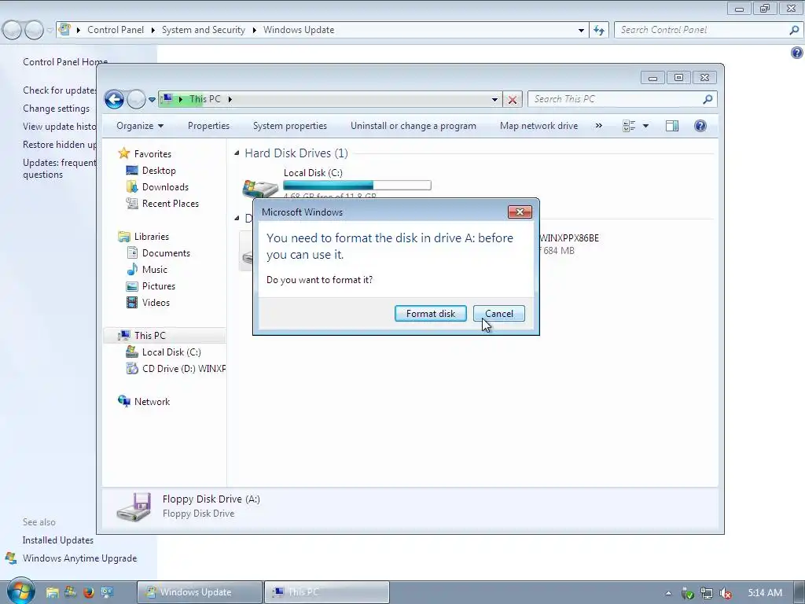Launch Firefox from the taskbar
The image size is (805, 604).
(88, 592)
